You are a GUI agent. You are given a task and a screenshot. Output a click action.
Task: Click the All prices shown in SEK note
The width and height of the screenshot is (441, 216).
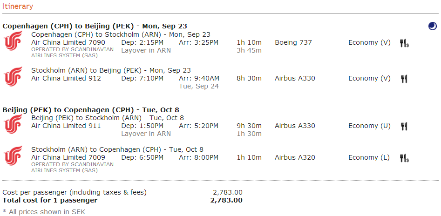(44, 212)
